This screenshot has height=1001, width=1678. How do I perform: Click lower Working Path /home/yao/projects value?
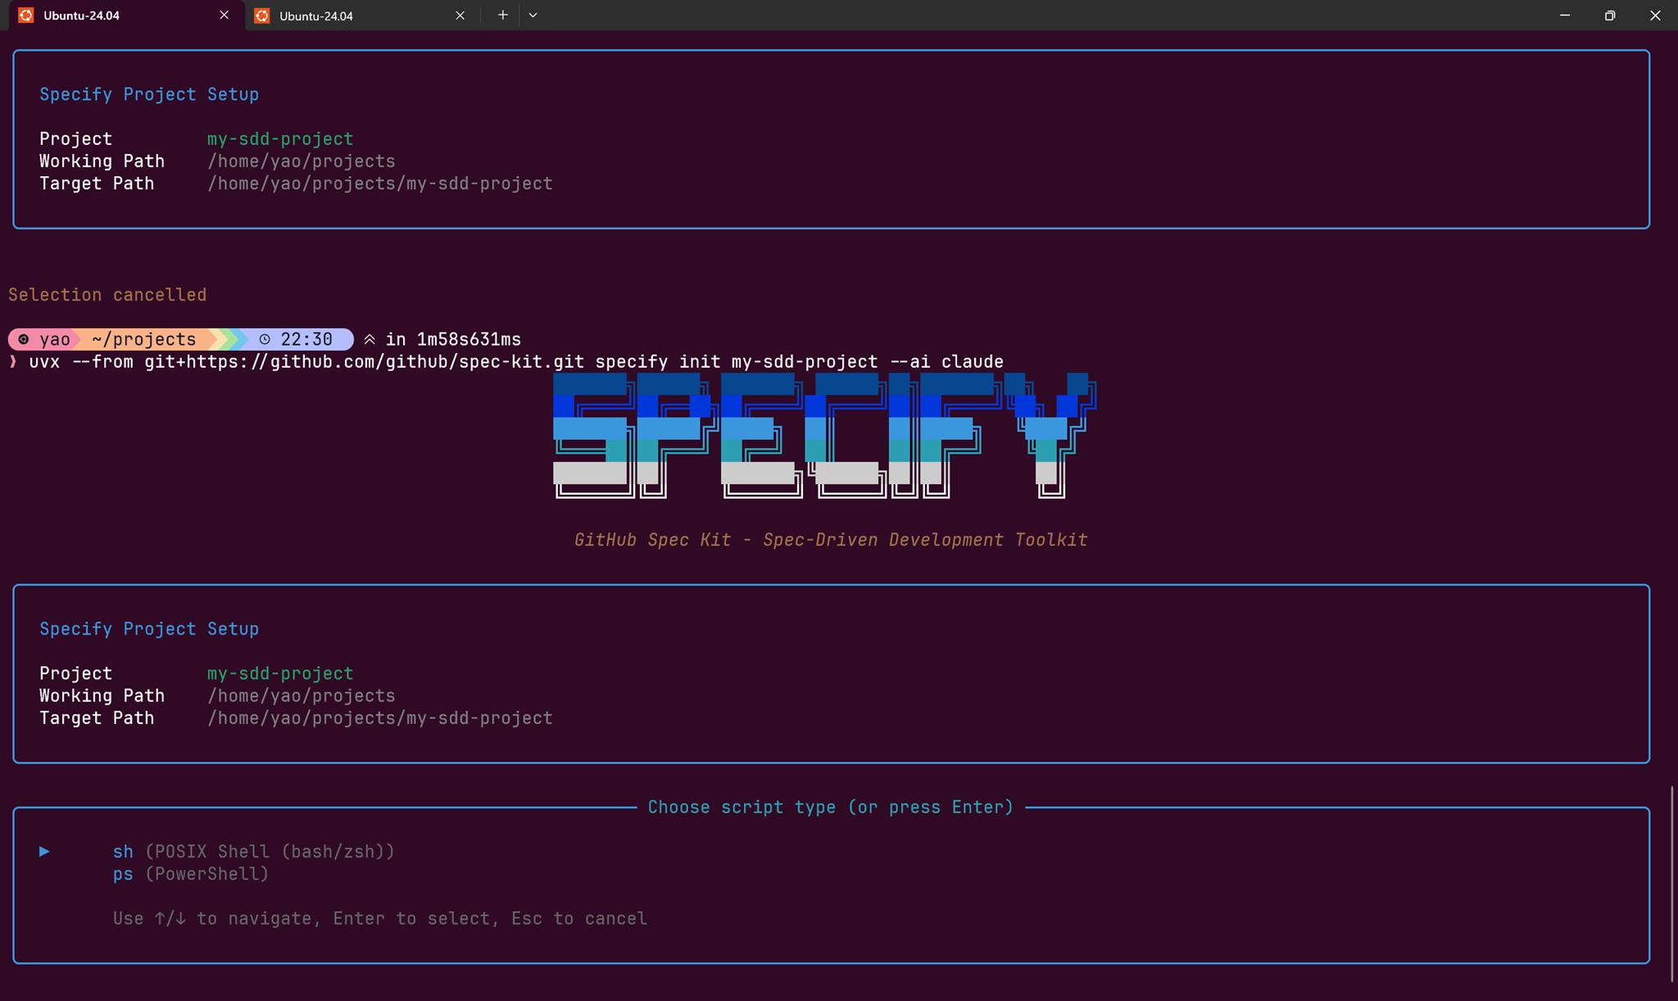coord(301,696)
